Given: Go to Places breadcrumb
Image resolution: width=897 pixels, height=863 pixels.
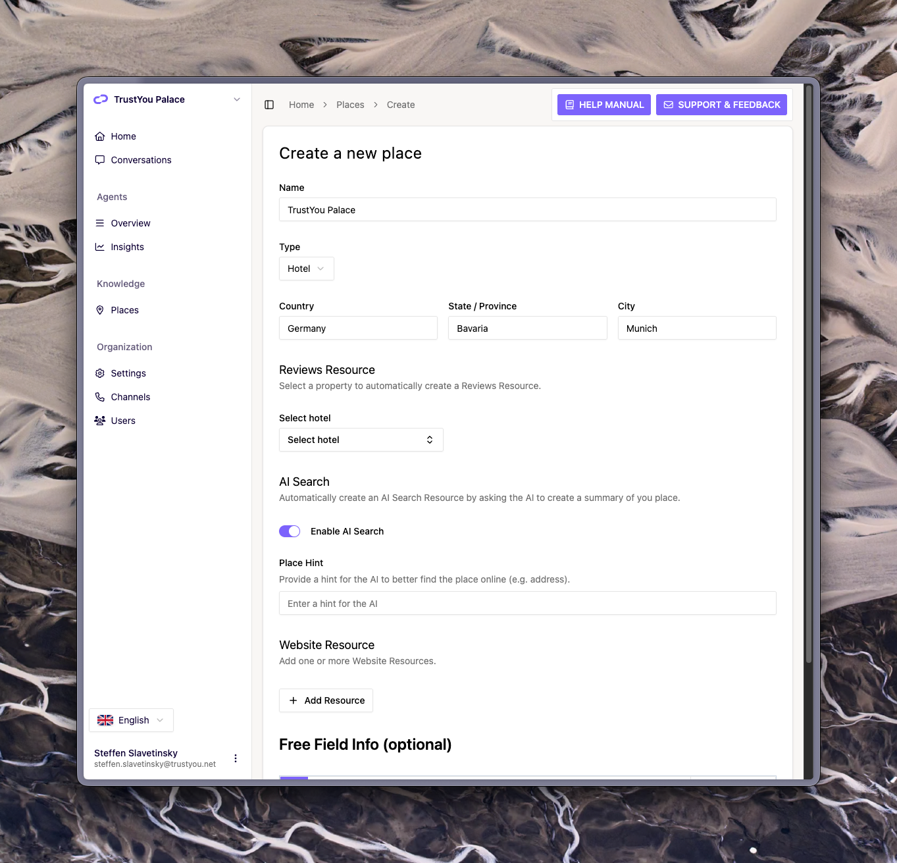Looking at the screenshot, I should 350,105.
